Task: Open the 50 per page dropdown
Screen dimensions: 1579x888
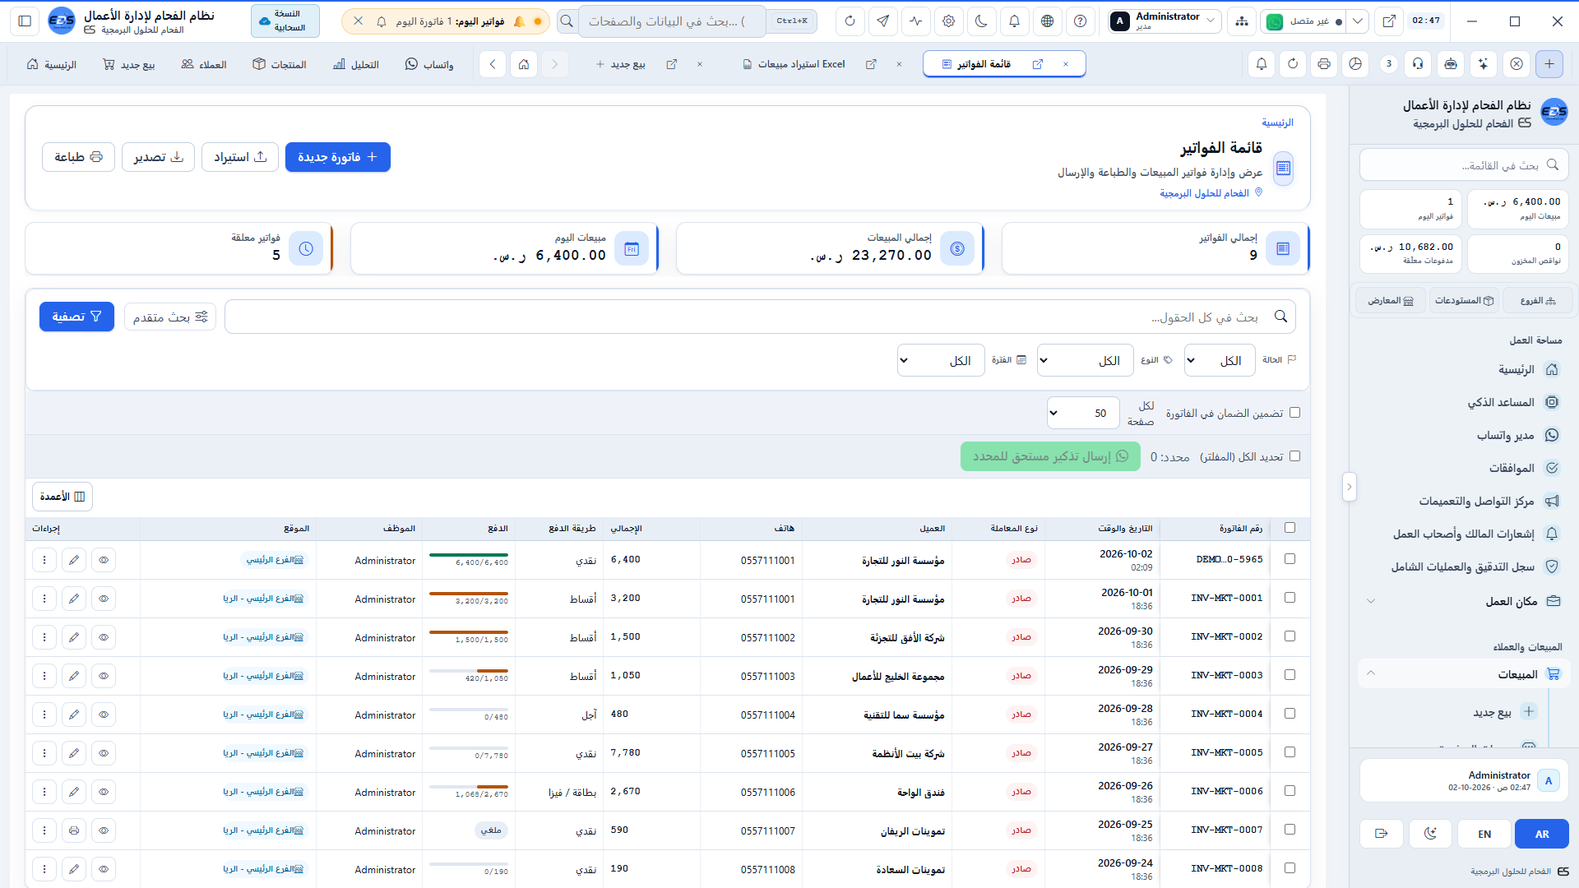Action: click(x=1083, y=413)
